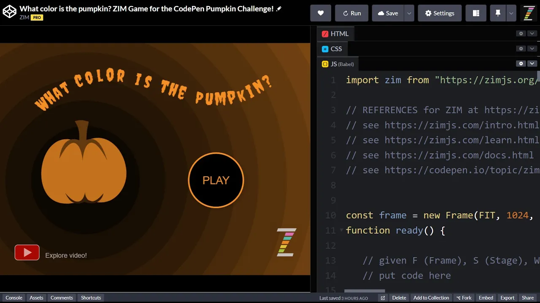
Task: Open the HTML editor chevron dropdown
Action: [x=532, y=34]
